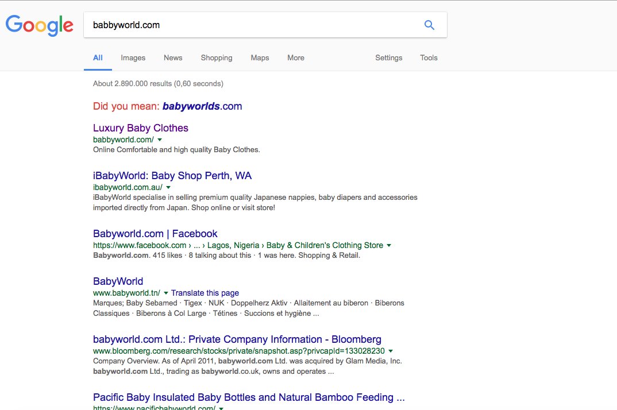This screenshot has height=410, width=617.
Task: Open the Luxury Baby Clothes result
Action: coord(141,128)
